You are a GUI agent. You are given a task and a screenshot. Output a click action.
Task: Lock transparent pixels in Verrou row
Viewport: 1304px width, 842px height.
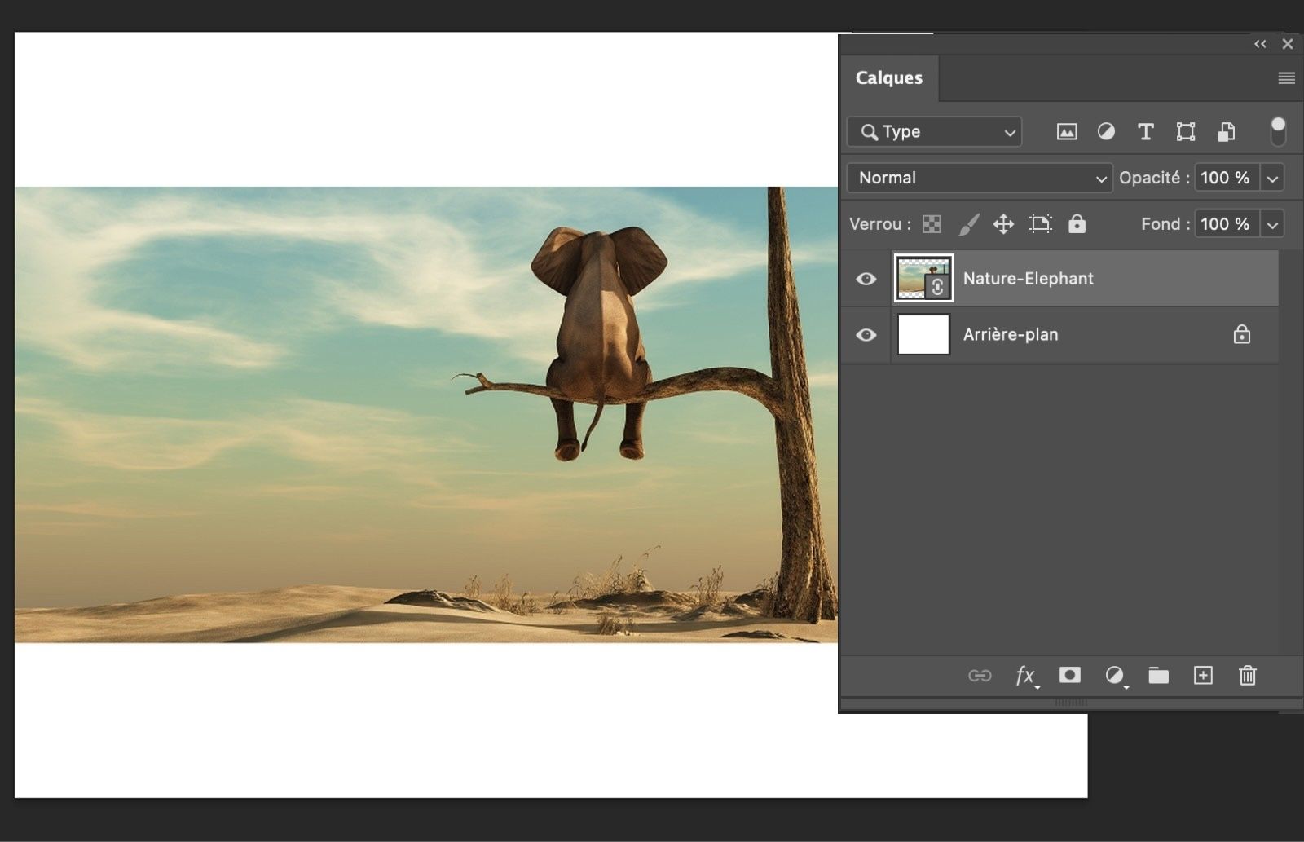click(x=932, y=224)
